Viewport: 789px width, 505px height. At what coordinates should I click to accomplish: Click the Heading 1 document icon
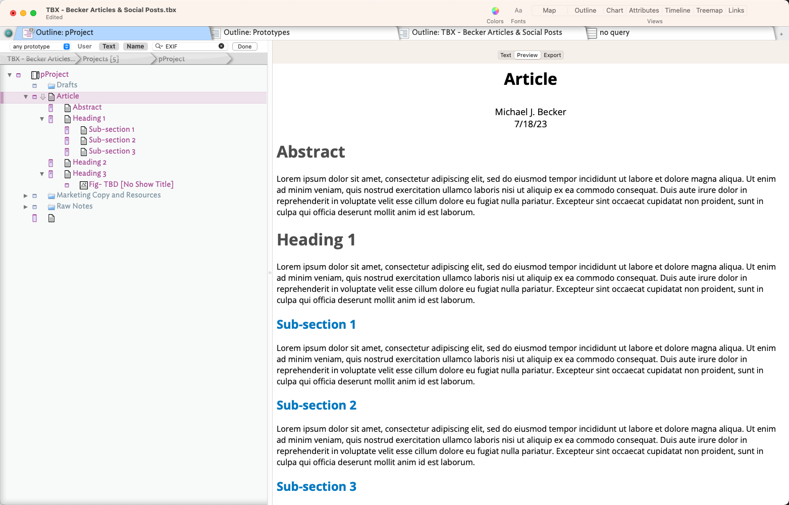[68, 119]
